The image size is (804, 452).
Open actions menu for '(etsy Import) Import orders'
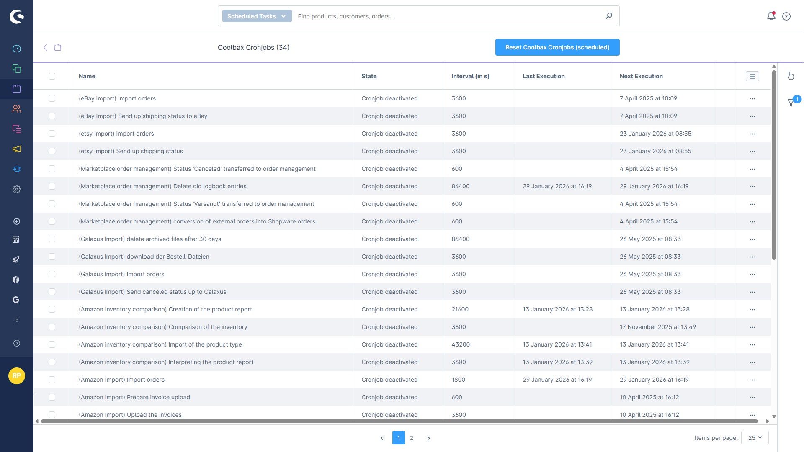[752, 134]
